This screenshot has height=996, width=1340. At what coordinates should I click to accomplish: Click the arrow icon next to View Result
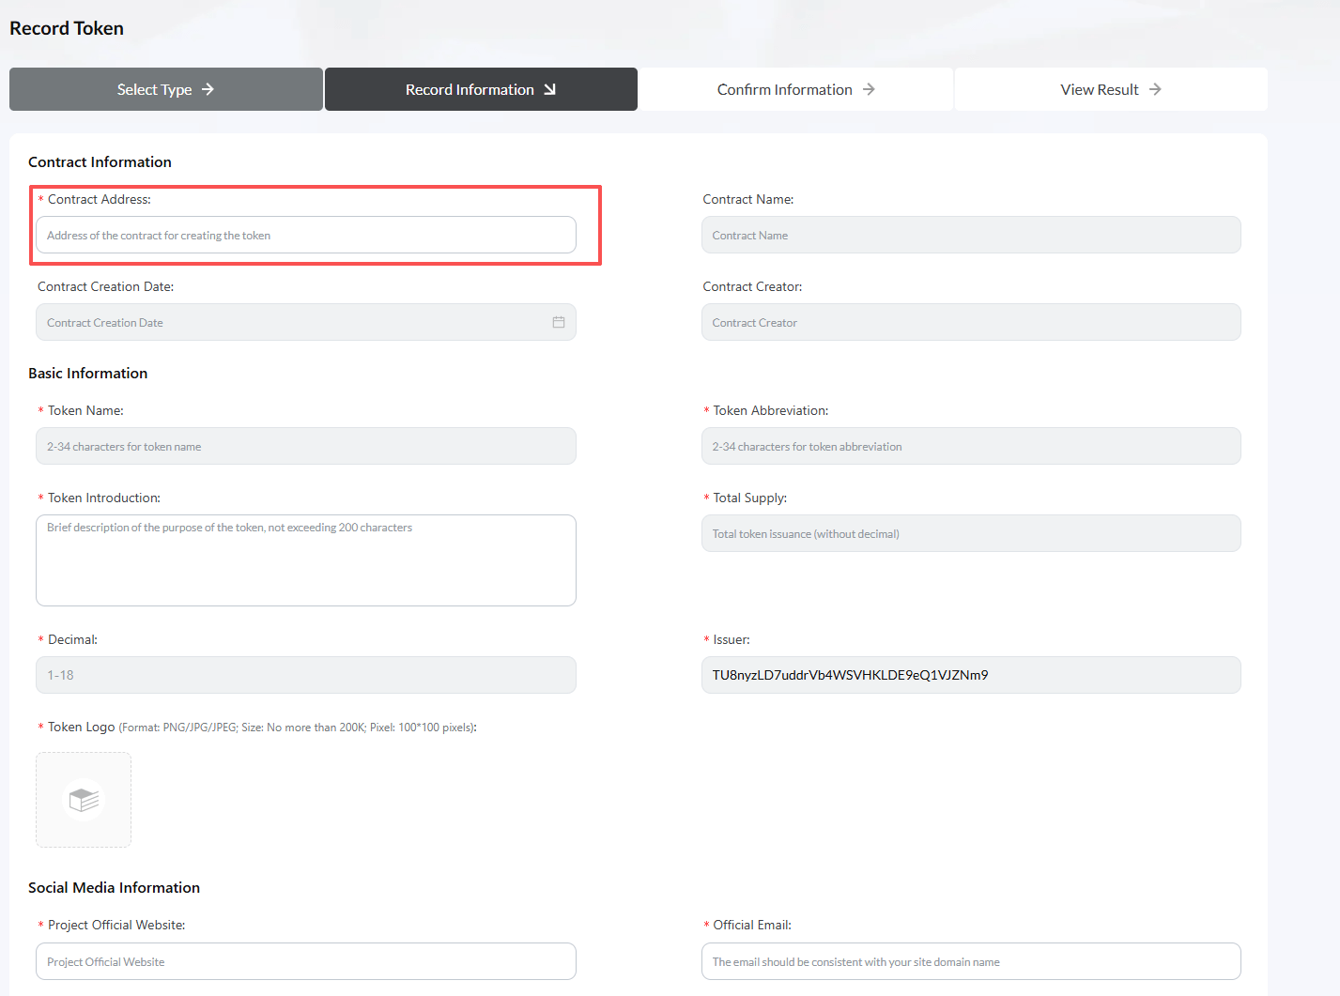pos(1155,89)
